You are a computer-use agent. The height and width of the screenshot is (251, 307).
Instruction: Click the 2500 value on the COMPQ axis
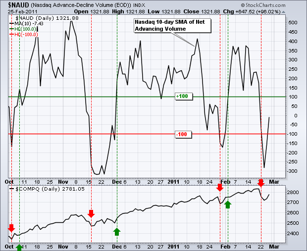pyautogui.click(x=293, y=223)
